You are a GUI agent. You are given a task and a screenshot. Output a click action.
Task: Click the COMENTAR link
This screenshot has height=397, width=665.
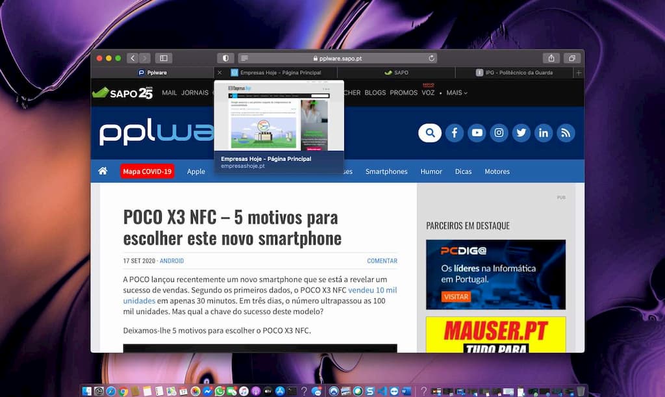tap(382, 261)
